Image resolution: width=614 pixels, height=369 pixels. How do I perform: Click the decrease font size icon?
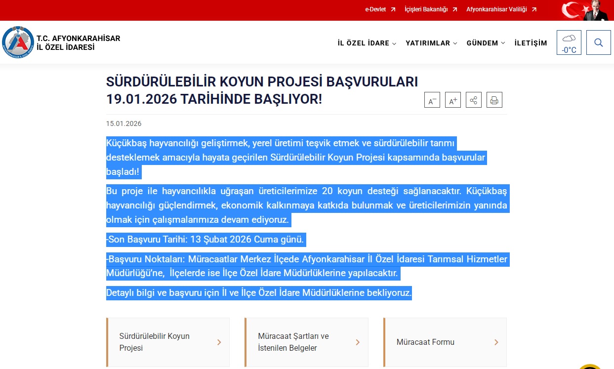tap(432, 100)
